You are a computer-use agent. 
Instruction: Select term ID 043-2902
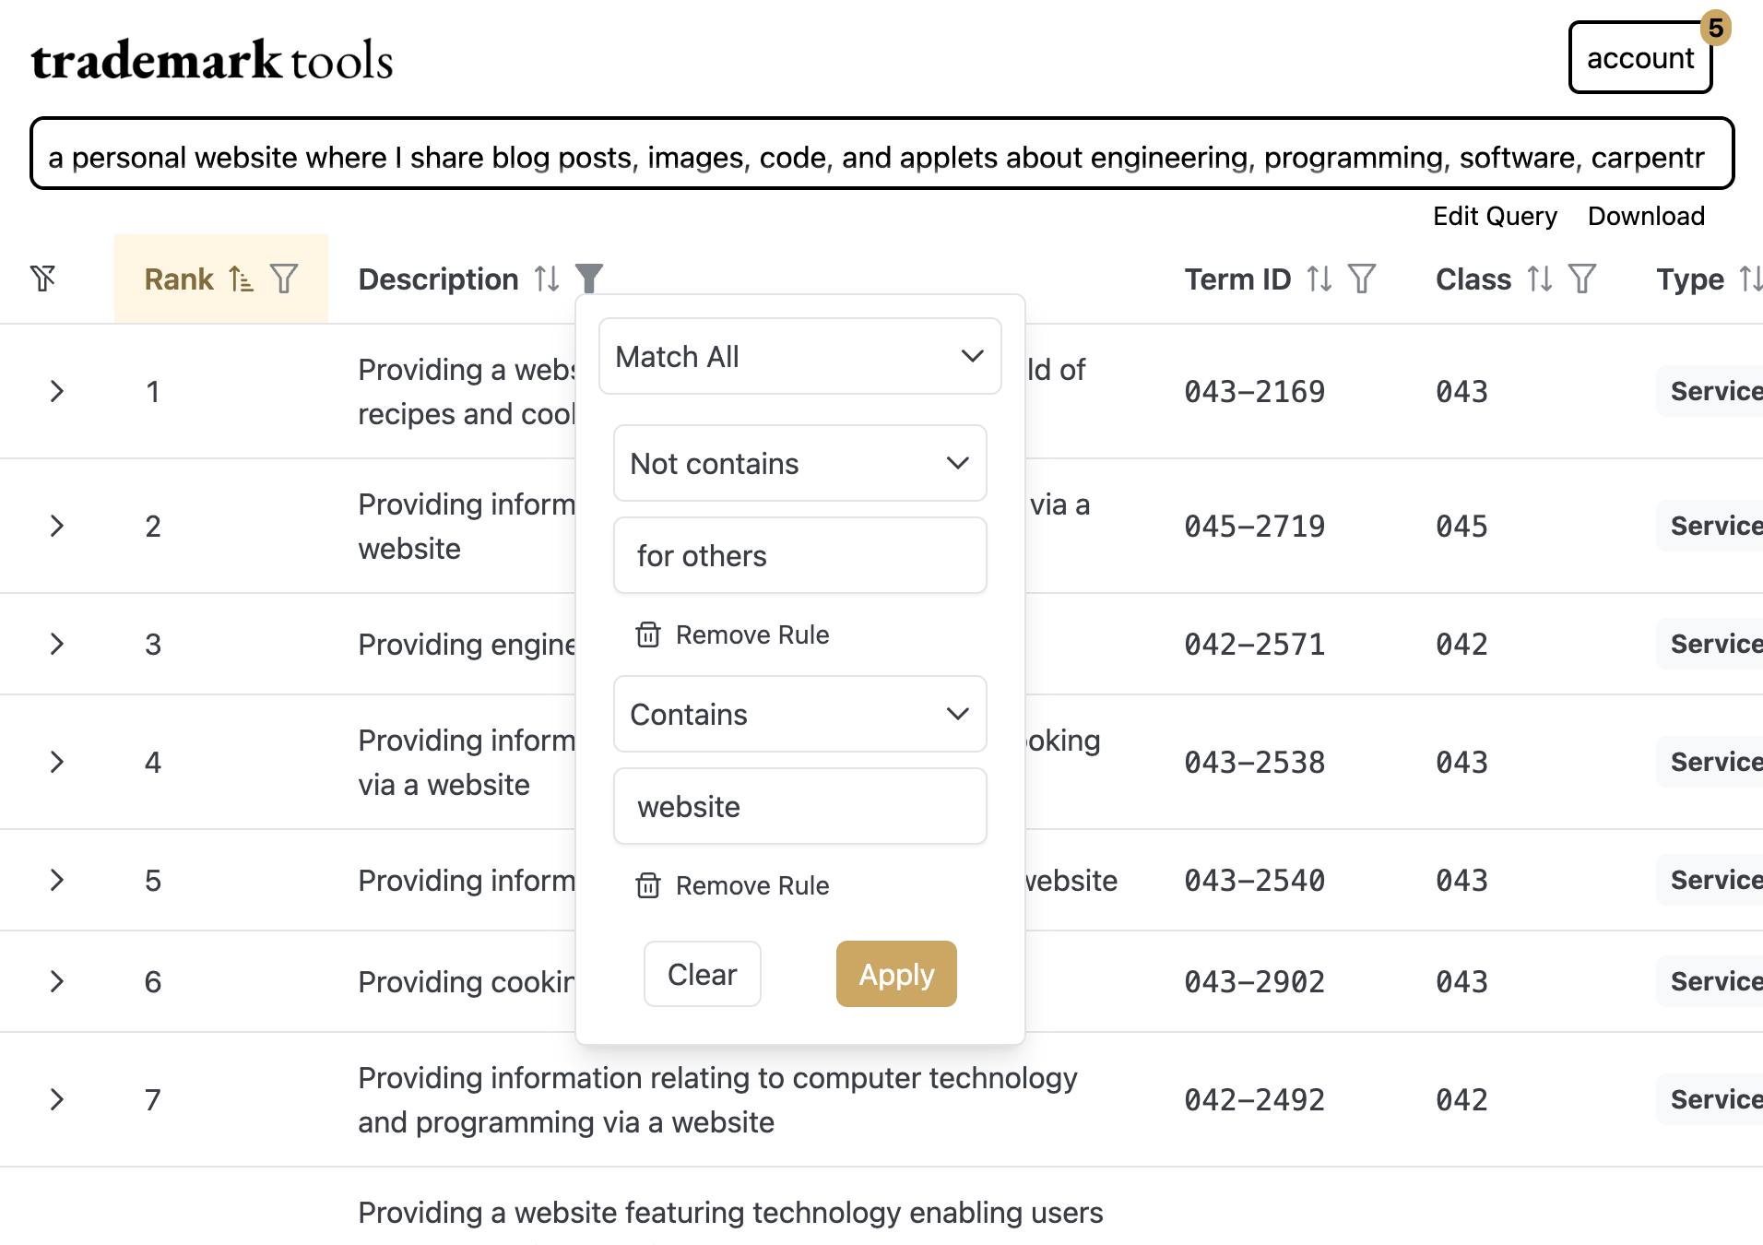(x=1255, y=981)
